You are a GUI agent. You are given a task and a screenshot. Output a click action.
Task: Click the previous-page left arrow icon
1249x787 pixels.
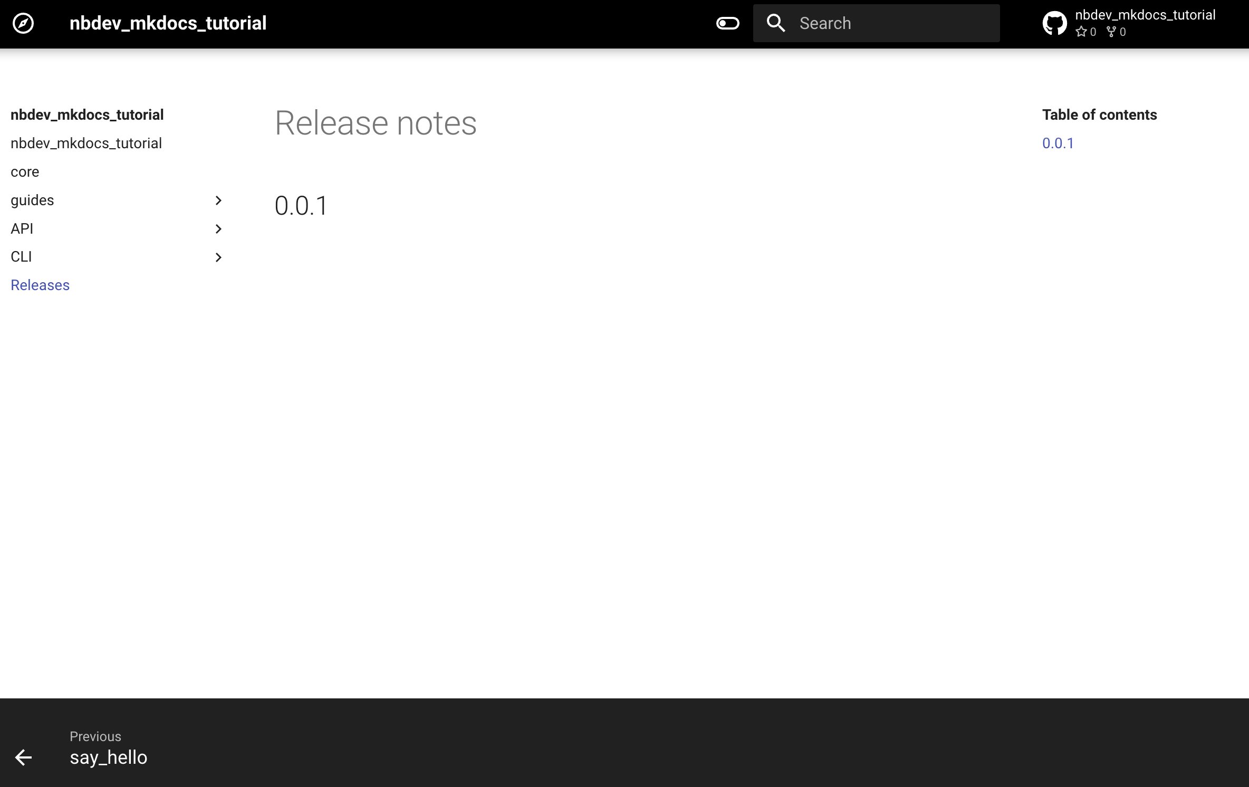[23, 757]
